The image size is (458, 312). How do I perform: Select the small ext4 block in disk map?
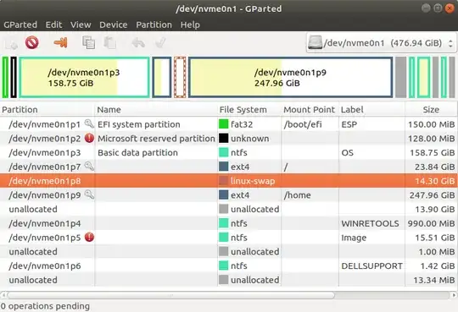(161, 77)
